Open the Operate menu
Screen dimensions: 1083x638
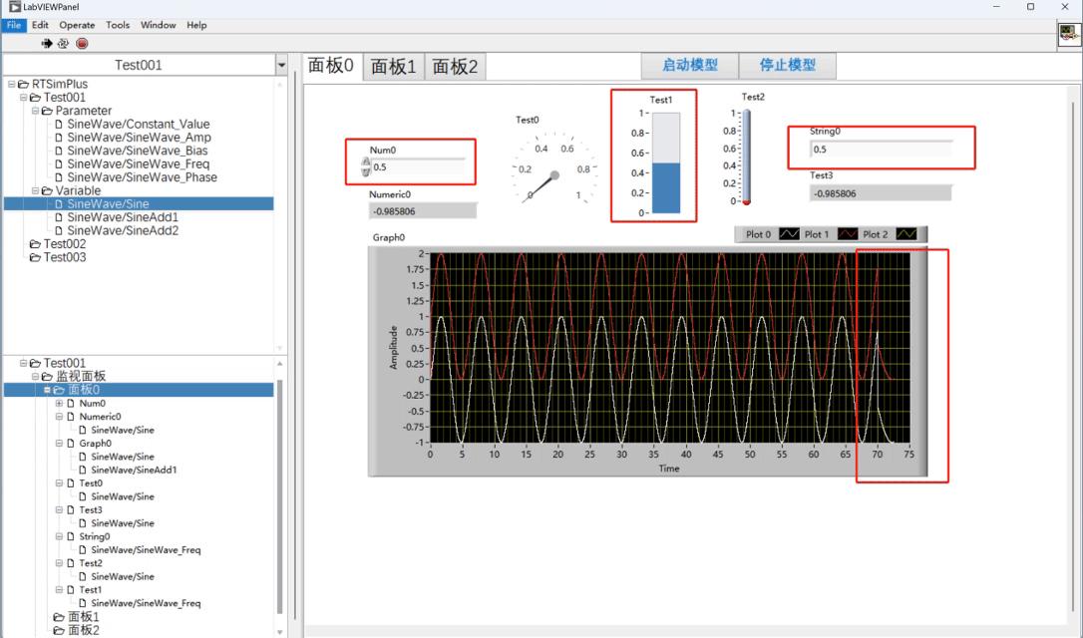tap(77, 25)
